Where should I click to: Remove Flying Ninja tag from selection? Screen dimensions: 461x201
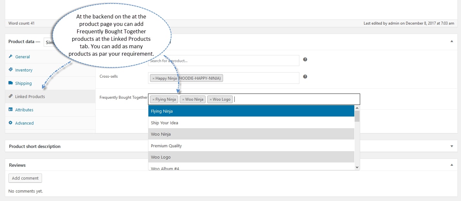[x=153, y=99]
